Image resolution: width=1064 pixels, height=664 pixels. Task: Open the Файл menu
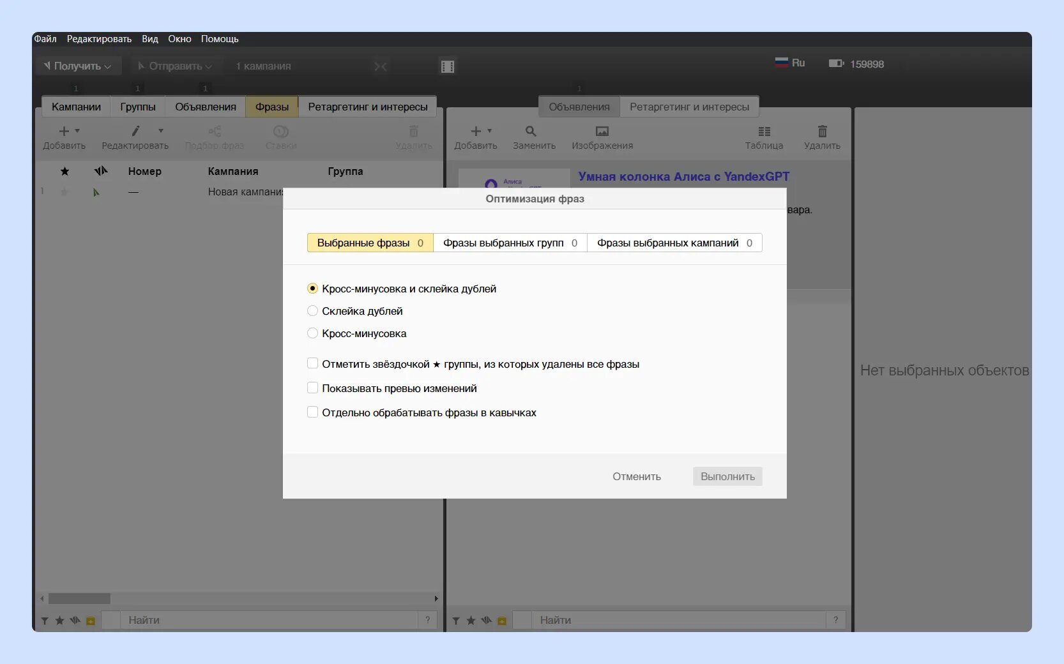[45, 39]
